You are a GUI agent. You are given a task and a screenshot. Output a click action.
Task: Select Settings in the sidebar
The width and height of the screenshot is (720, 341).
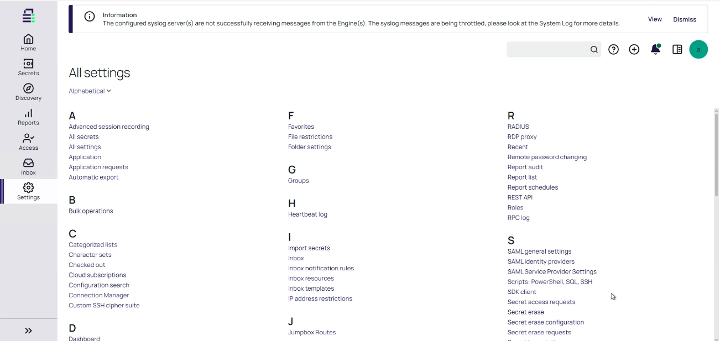[x=28, y=191]
